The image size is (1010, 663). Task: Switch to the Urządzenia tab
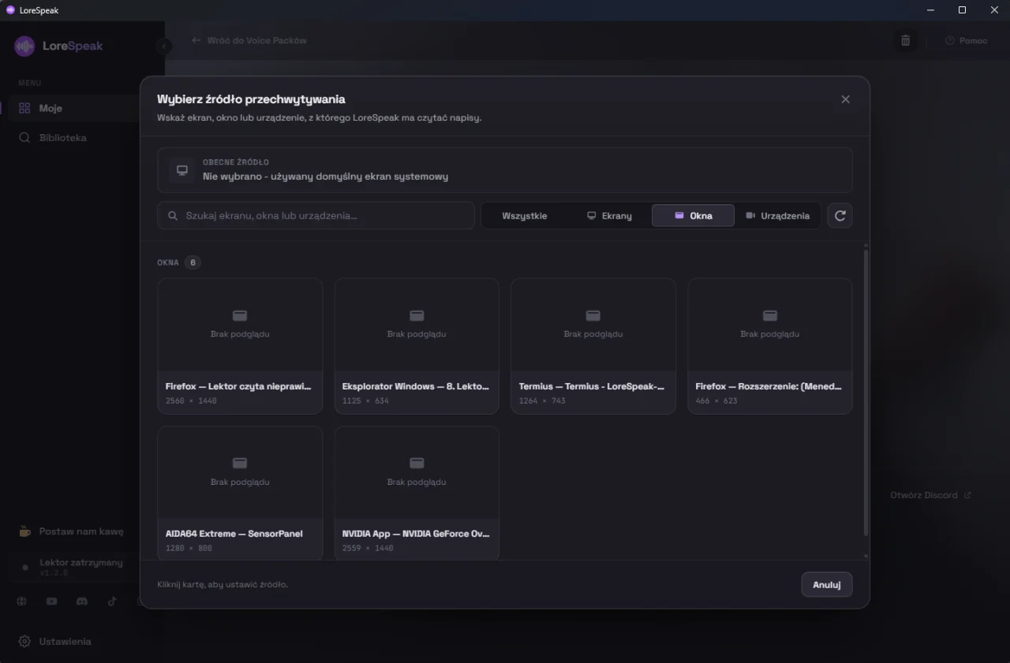click(x=777, y=216)
